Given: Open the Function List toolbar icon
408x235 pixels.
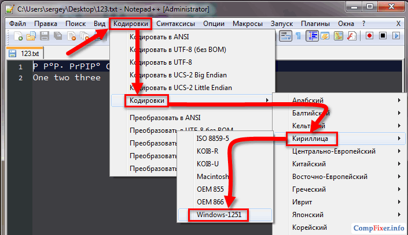Looking at the screenshot, I should [351, 36].
